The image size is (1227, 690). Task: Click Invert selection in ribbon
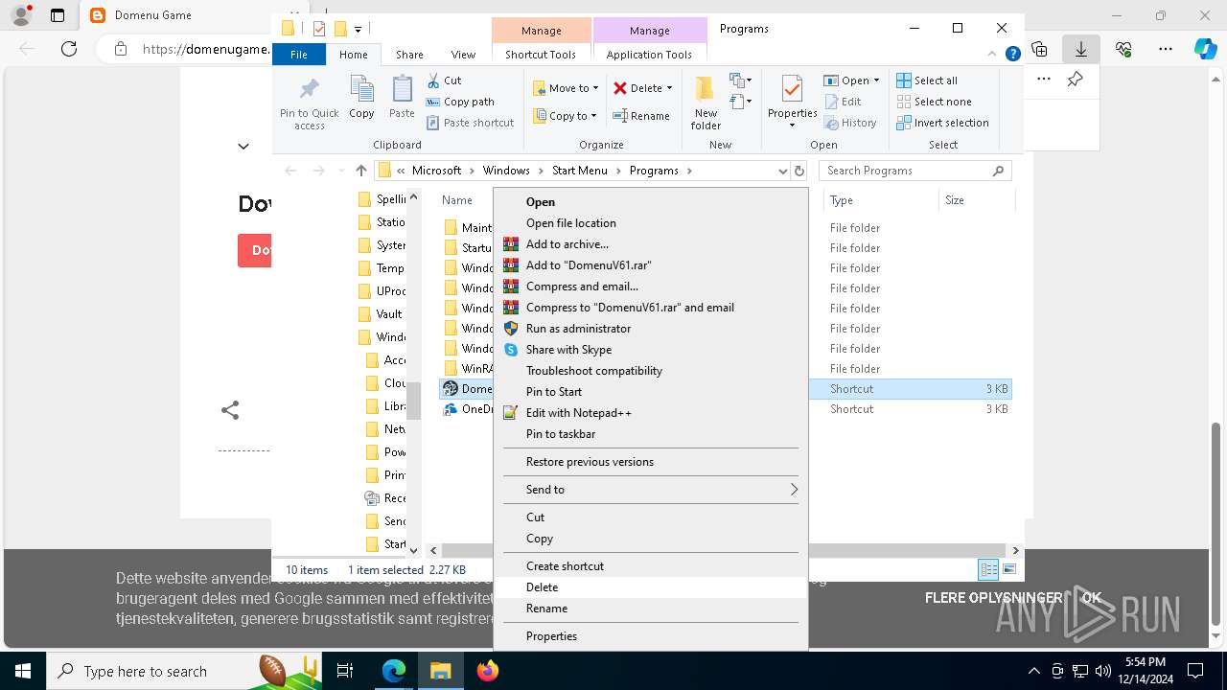click(942, 123)
